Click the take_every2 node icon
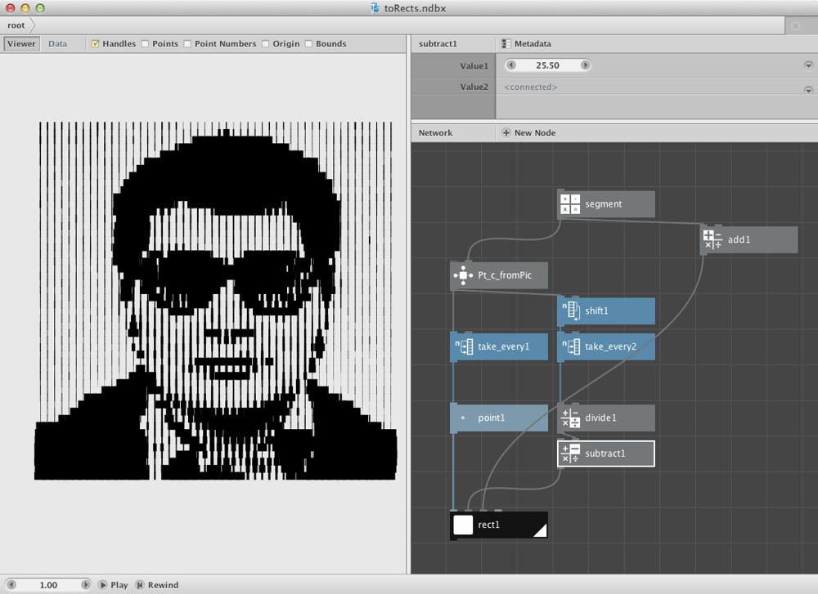 [x=569, y=346]
